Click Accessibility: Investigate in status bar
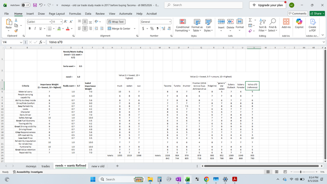Image resolution: width=327 pixels, height=184 pixels. point(28,172)
